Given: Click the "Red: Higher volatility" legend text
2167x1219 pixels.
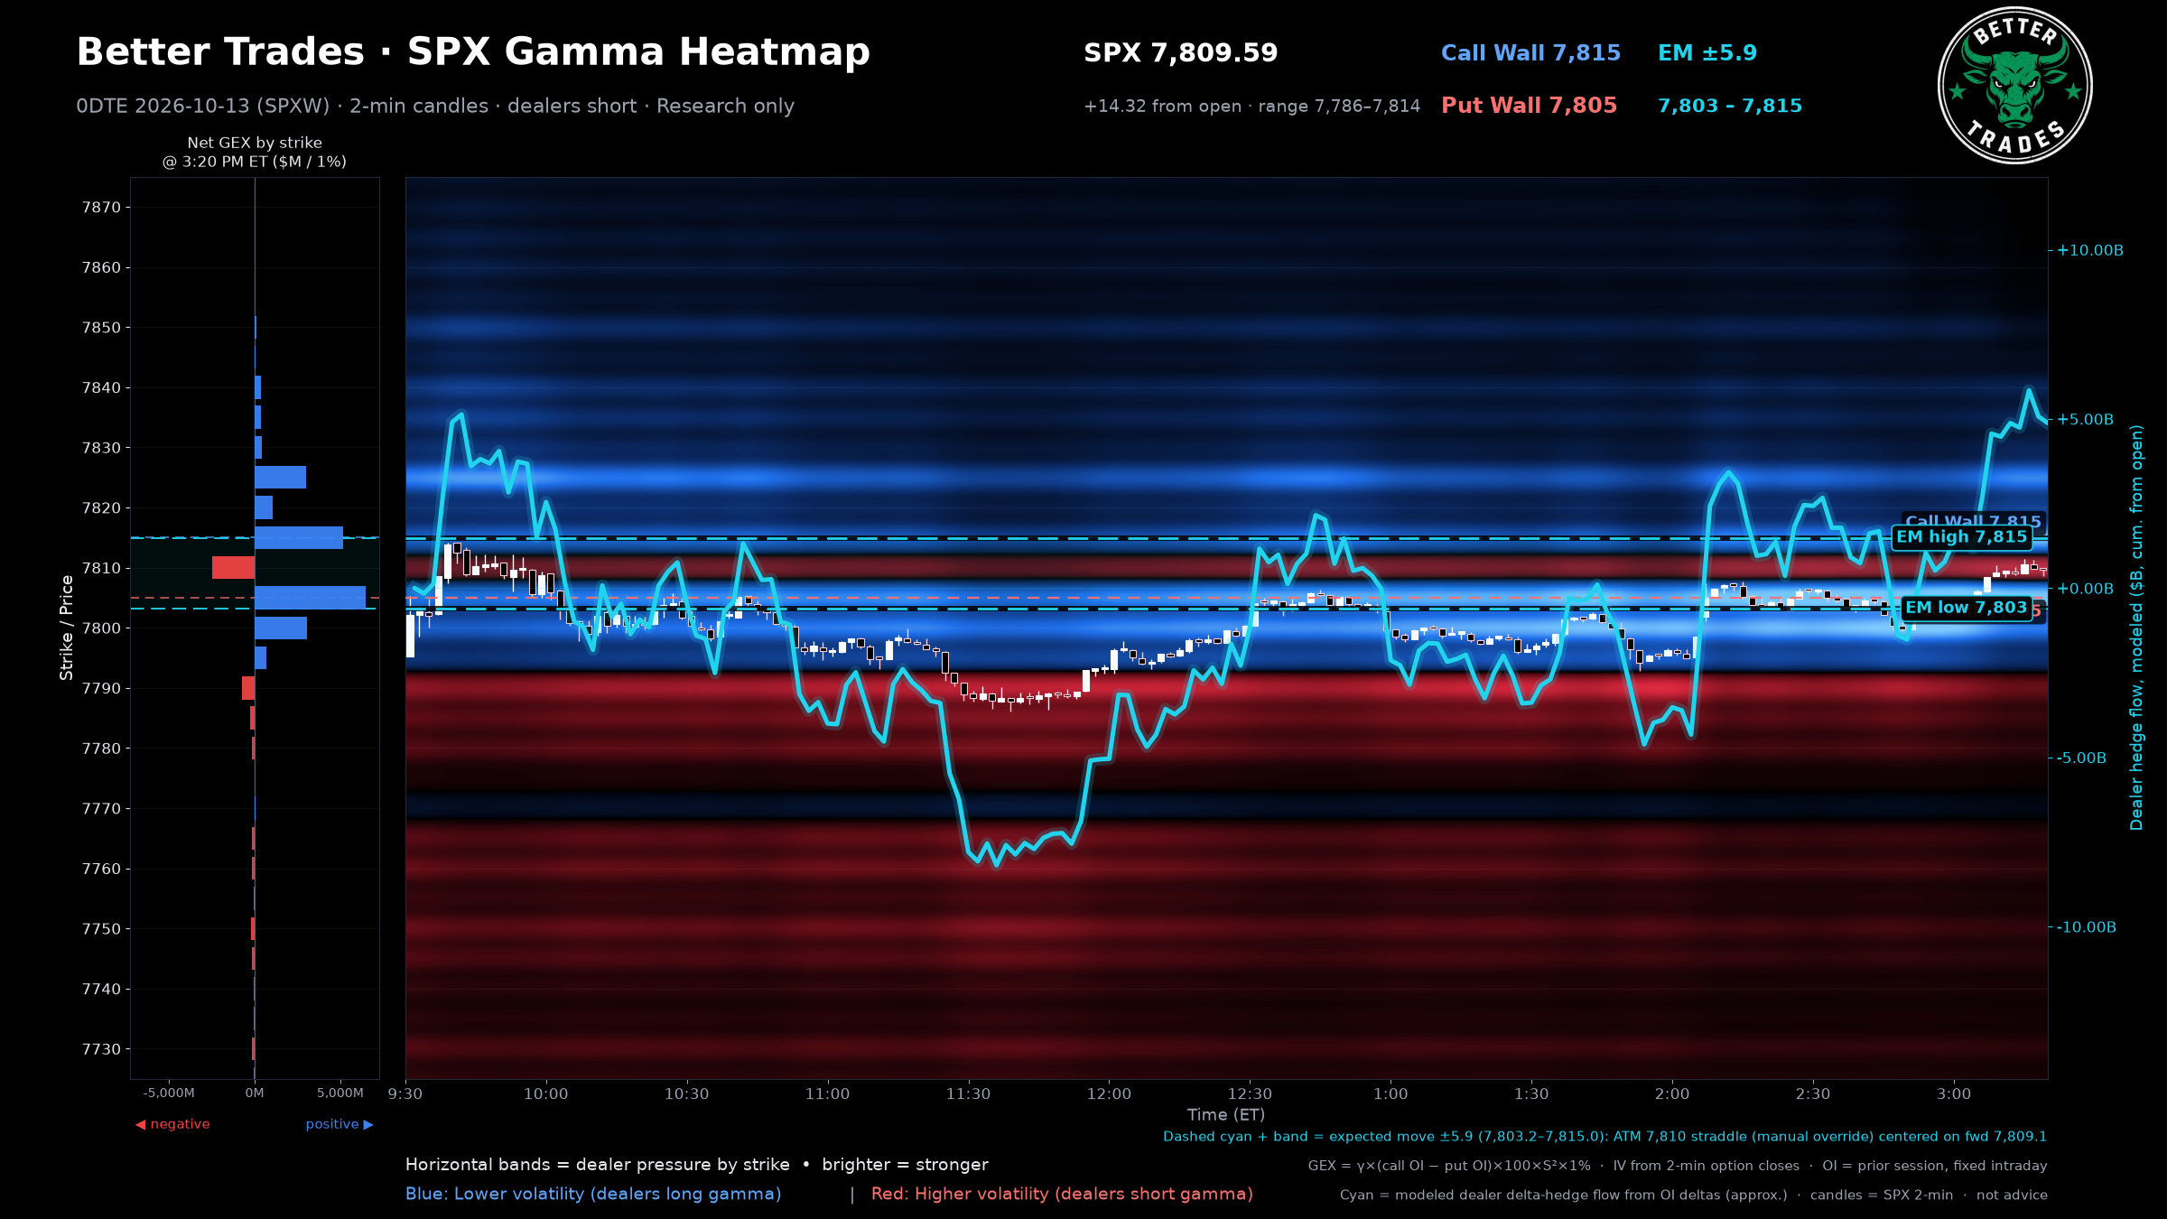Looking at the screenshot, I should click(x=1062, y=1194).
